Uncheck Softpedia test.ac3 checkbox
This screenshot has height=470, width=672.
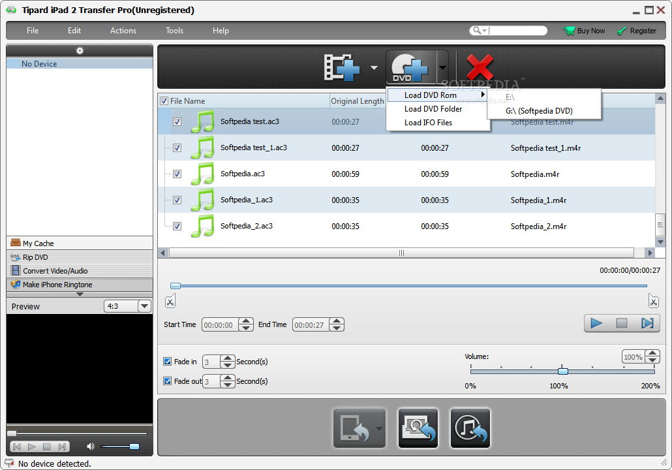[177, 122]
